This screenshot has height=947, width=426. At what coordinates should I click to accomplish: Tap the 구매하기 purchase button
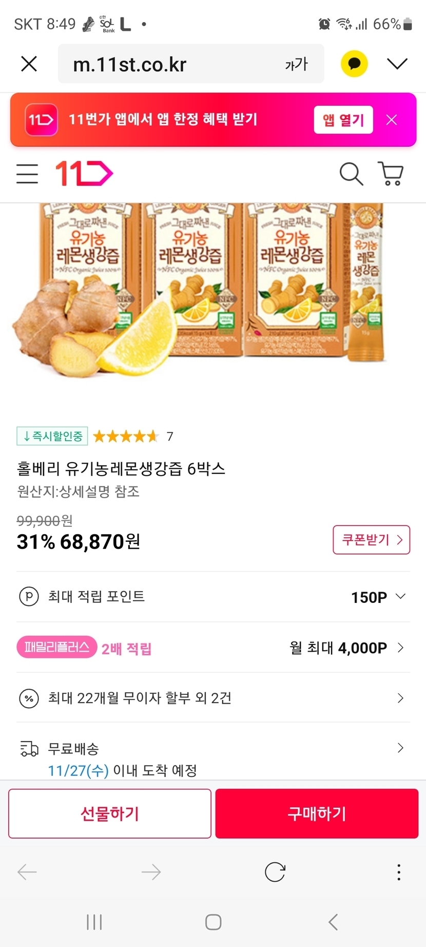click(317, 813)
